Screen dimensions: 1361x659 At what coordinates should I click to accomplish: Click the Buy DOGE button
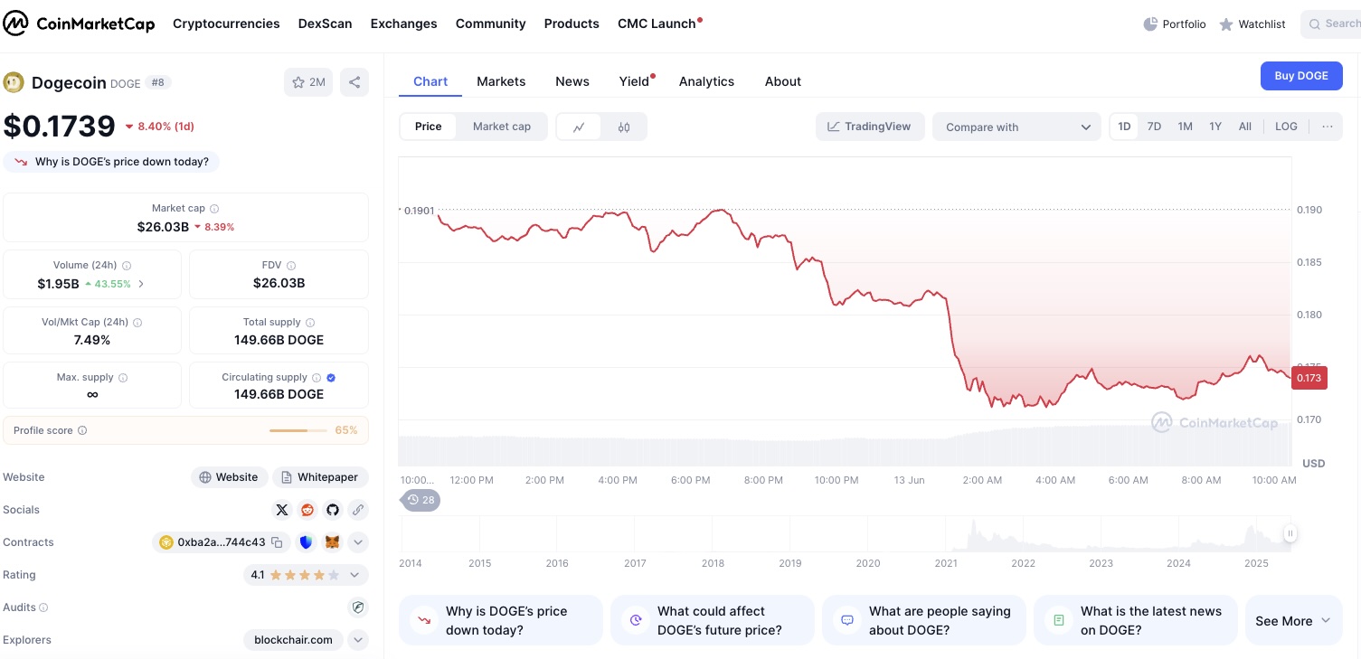[x=1301, y=76]
